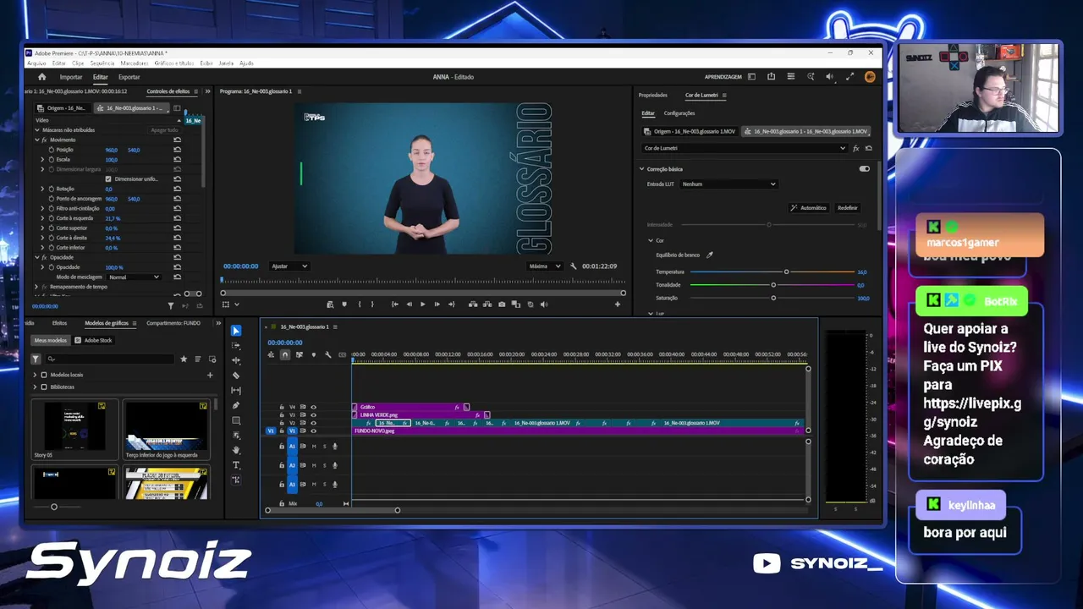Open the Quick Export share icon

pos(771,77)
